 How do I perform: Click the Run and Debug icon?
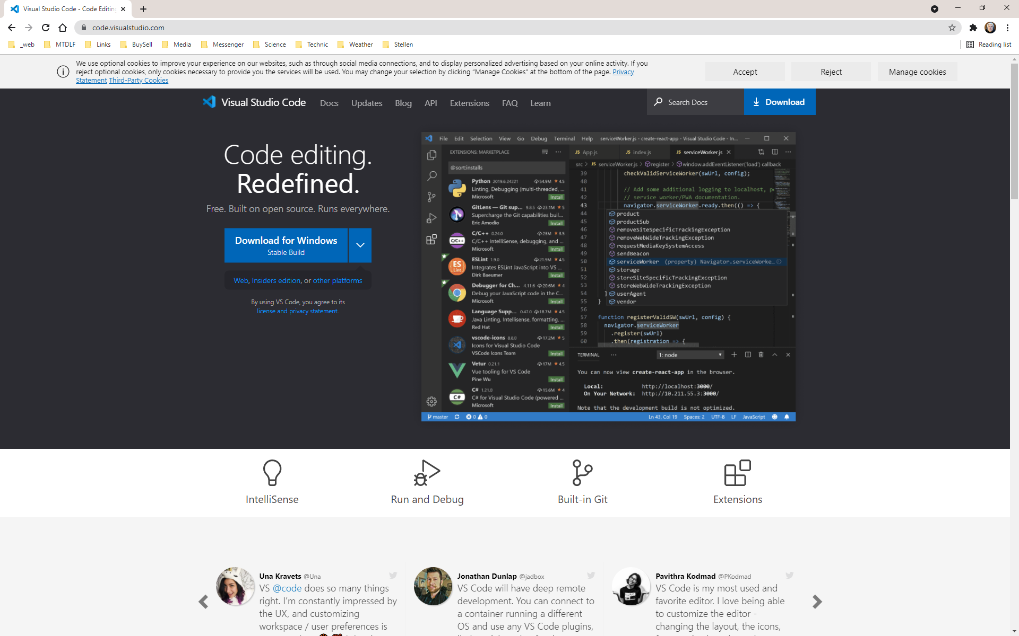[x=427, y=473]
